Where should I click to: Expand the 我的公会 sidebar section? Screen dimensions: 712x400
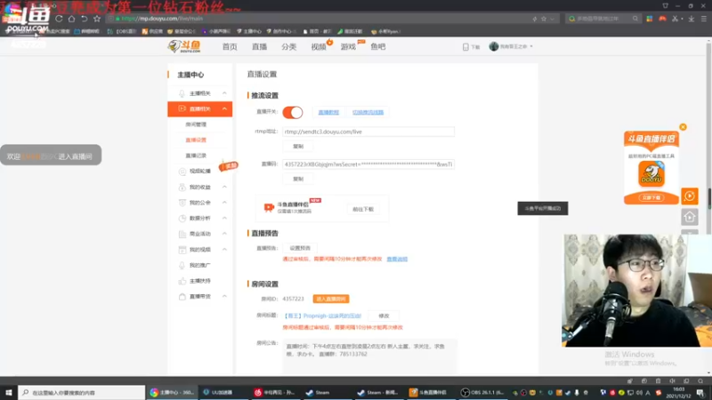tap(224, 203)
